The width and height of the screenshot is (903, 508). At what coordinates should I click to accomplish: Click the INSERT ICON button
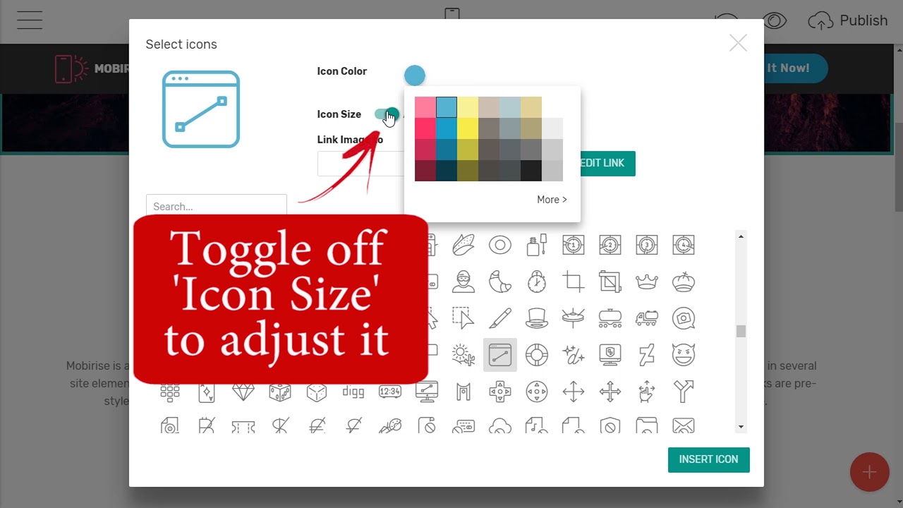708,459
